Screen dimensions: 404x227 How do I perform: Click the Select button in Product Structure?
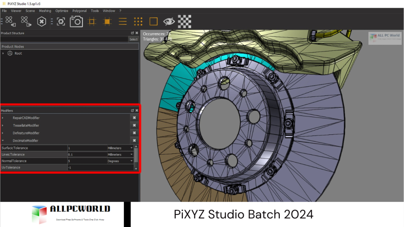pyautogui.click(x=133, y=39)
